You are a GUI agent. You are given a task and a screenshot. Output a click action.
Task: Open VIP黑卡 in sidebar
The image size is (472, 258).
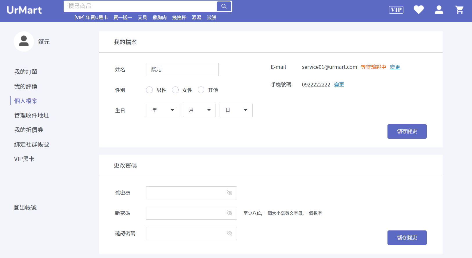point(24,159)
